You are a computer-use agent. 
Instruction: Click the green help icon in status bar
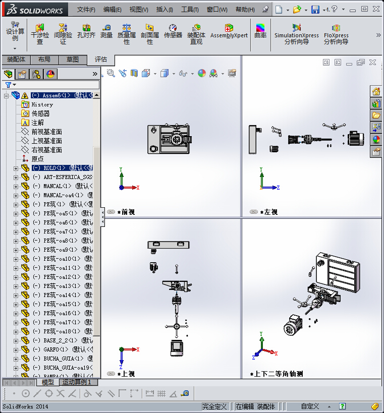click(342, 406)
